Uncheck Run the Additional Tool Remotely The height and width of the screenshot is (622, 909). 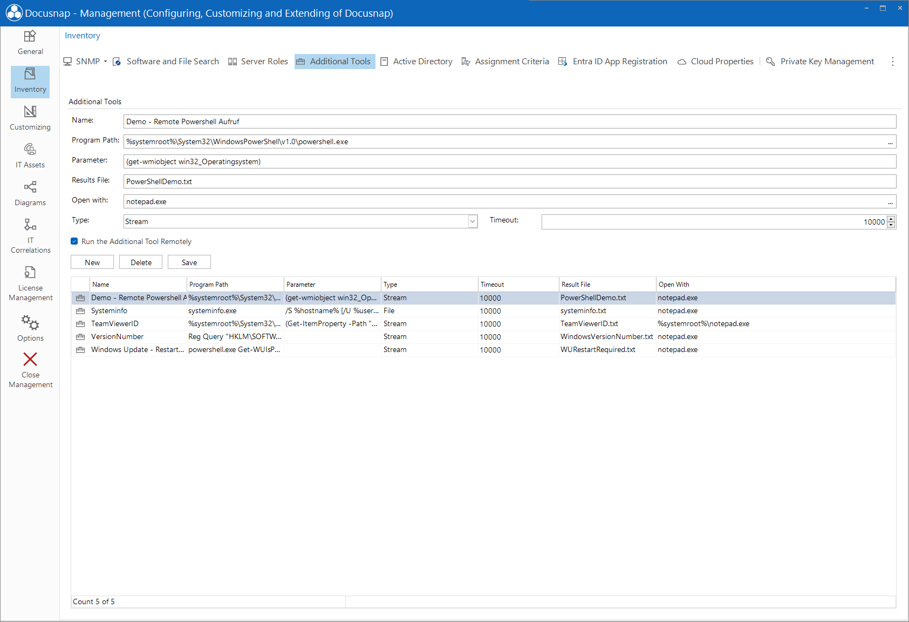pyautogui.click(x=74, y=241)
